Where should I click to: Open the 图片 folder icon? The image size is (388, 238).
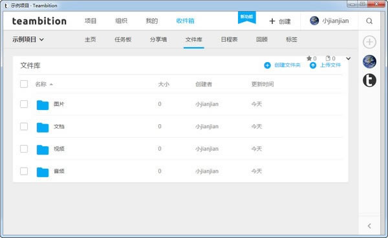click(43, 105)
